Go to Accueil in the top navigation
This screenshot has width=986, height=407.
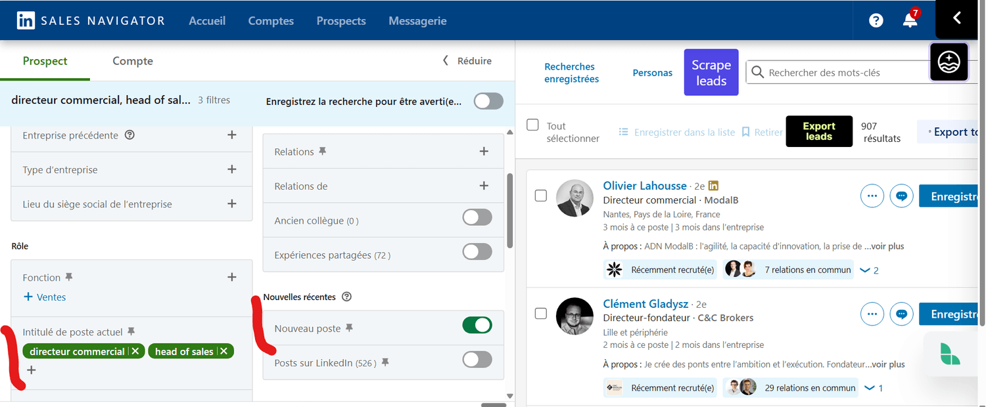pos(207,20)
